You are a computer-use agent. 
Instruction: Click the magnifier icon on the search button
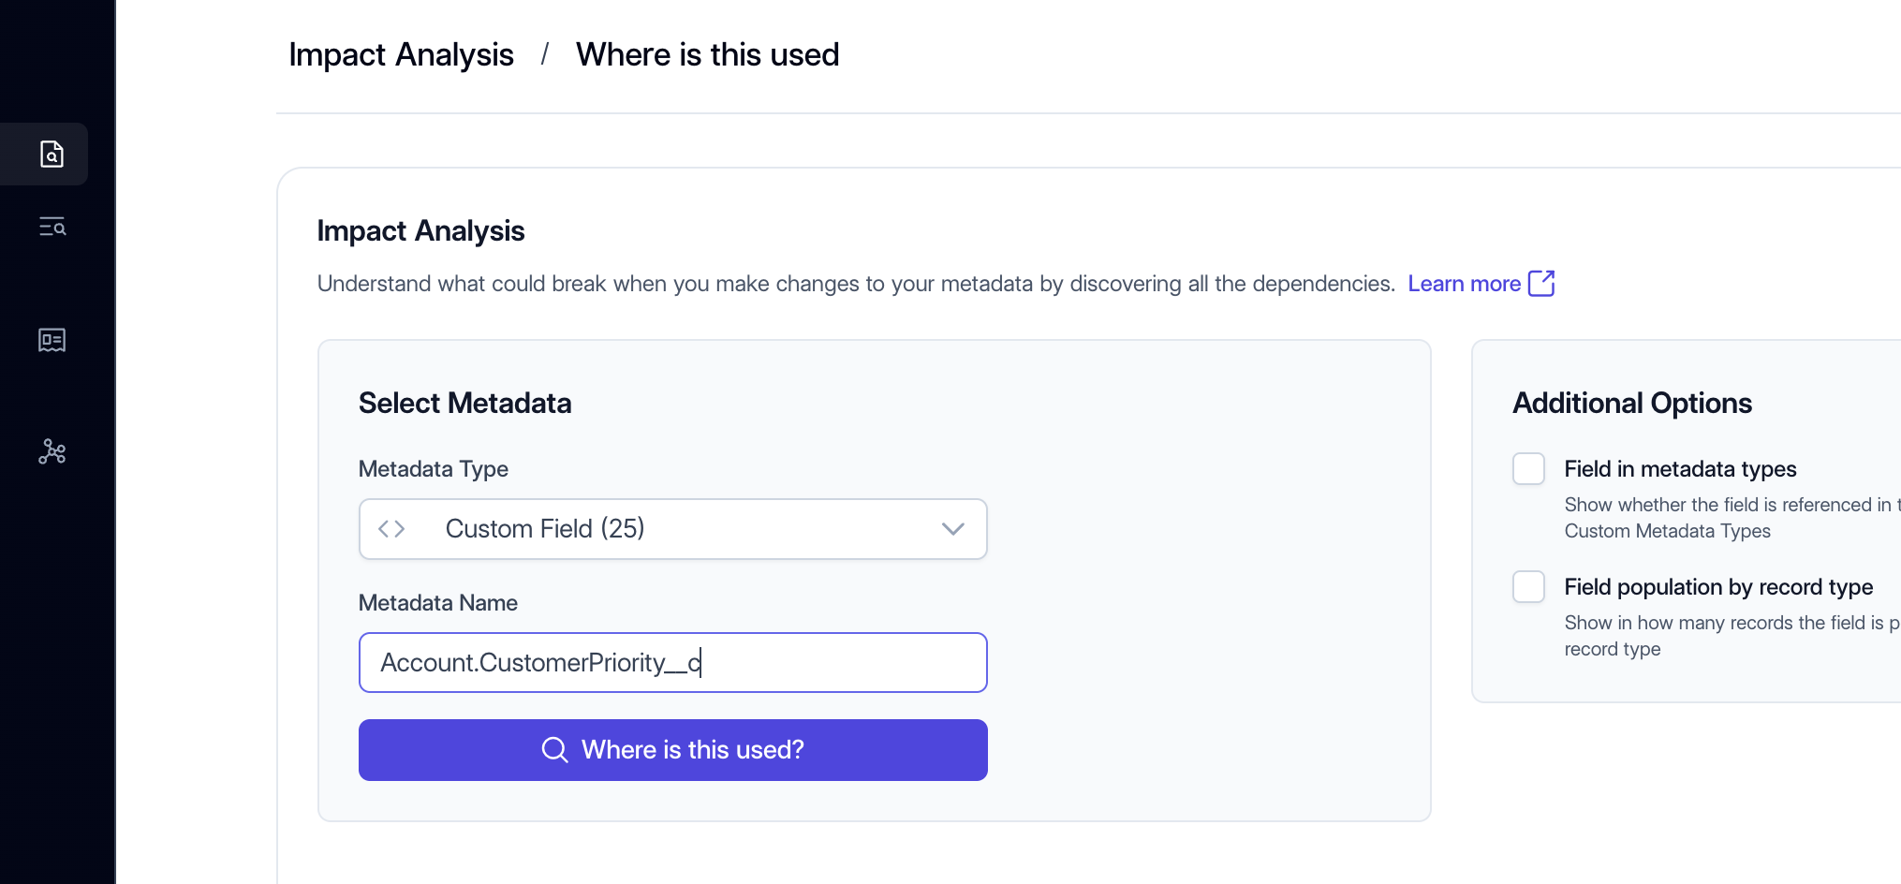(x=554, y=750)
